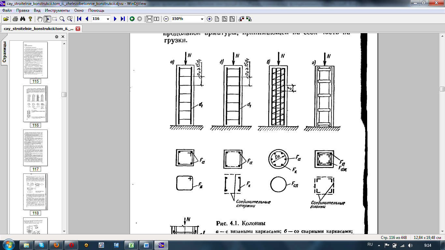The height and width of the screenshot is (250, 445).
Task: Open thumbnails panel settings gear
Action: (x=57, y=37)
